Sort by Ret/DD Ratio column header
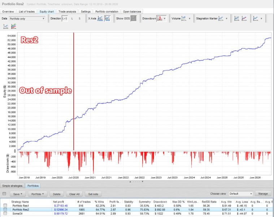274x217 pixels. 209,202
